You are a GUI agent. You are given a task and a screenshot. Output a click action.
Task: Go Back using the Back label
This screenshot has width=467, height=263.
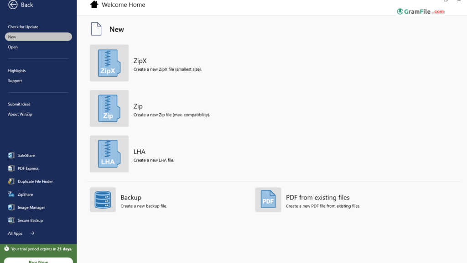point(27,5)
